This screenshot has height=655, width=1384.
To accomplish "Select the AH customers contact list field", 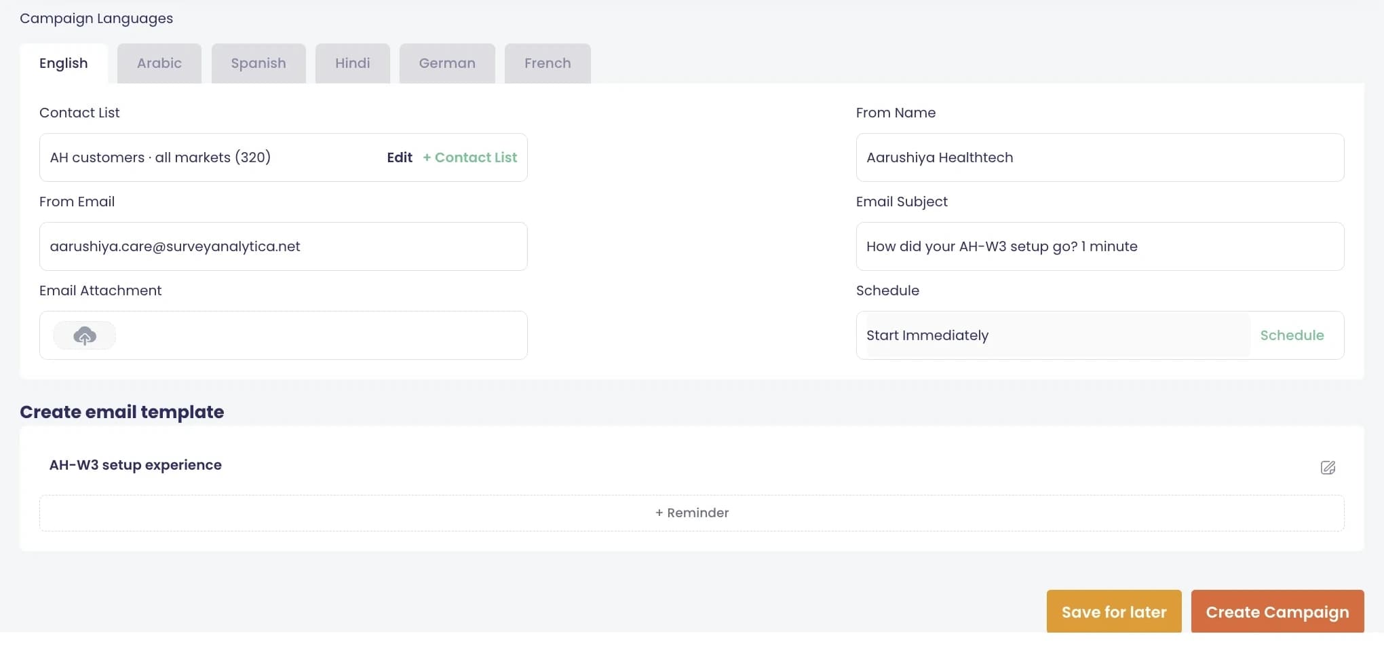I will tap(284, 157).
